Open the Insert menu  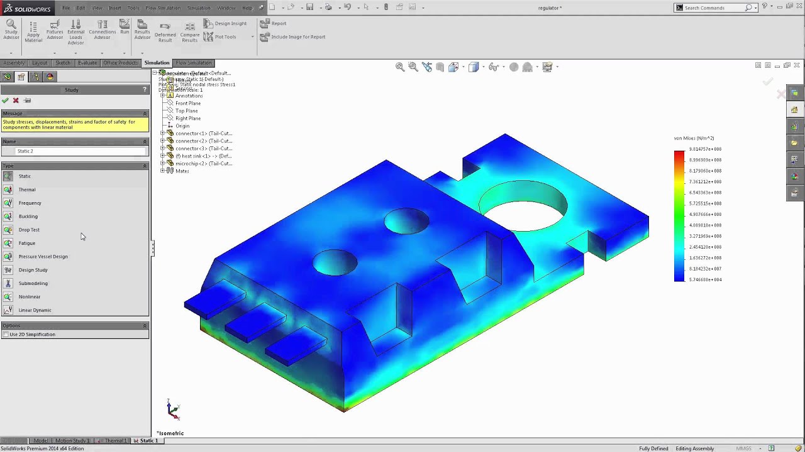[x=115, y=8]
